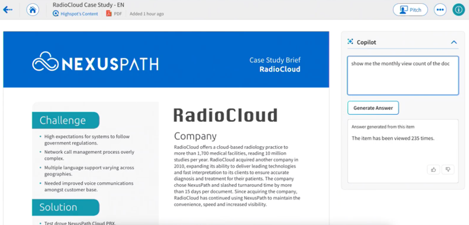Collapse the Copilot panel with the chevron

454,42
